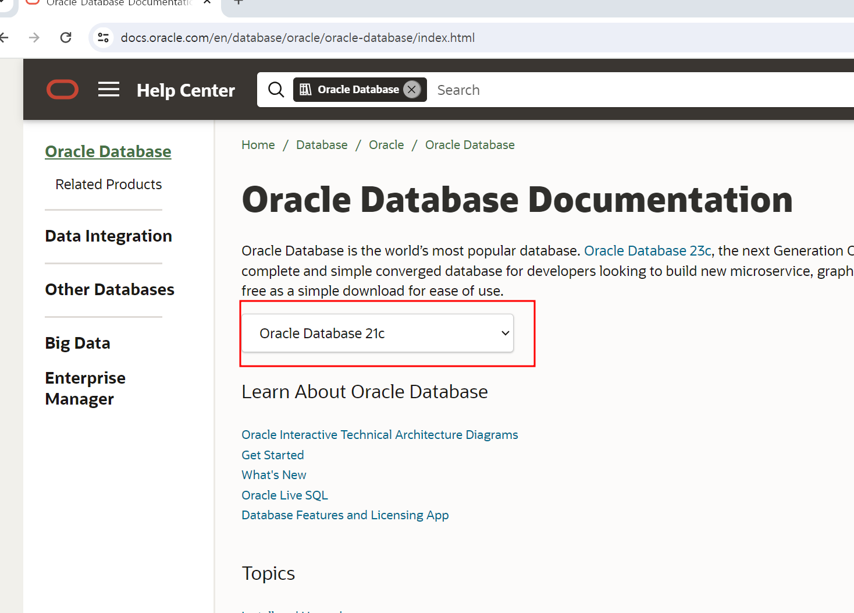
Task: Open the Oracle Database 21c version dropdown
Action: [378, 333]
